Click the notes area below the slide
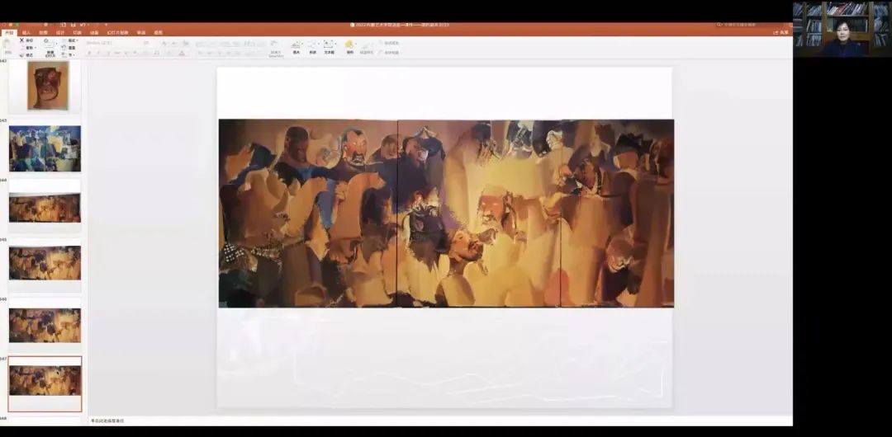 [439, 421]
